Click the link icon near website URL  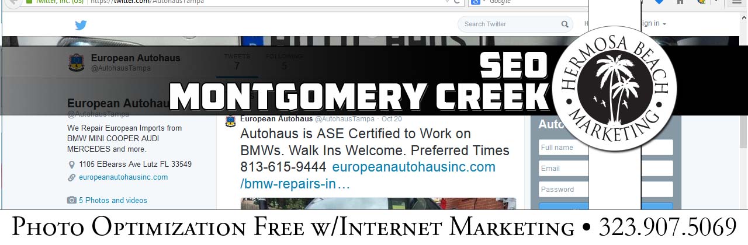72,177
